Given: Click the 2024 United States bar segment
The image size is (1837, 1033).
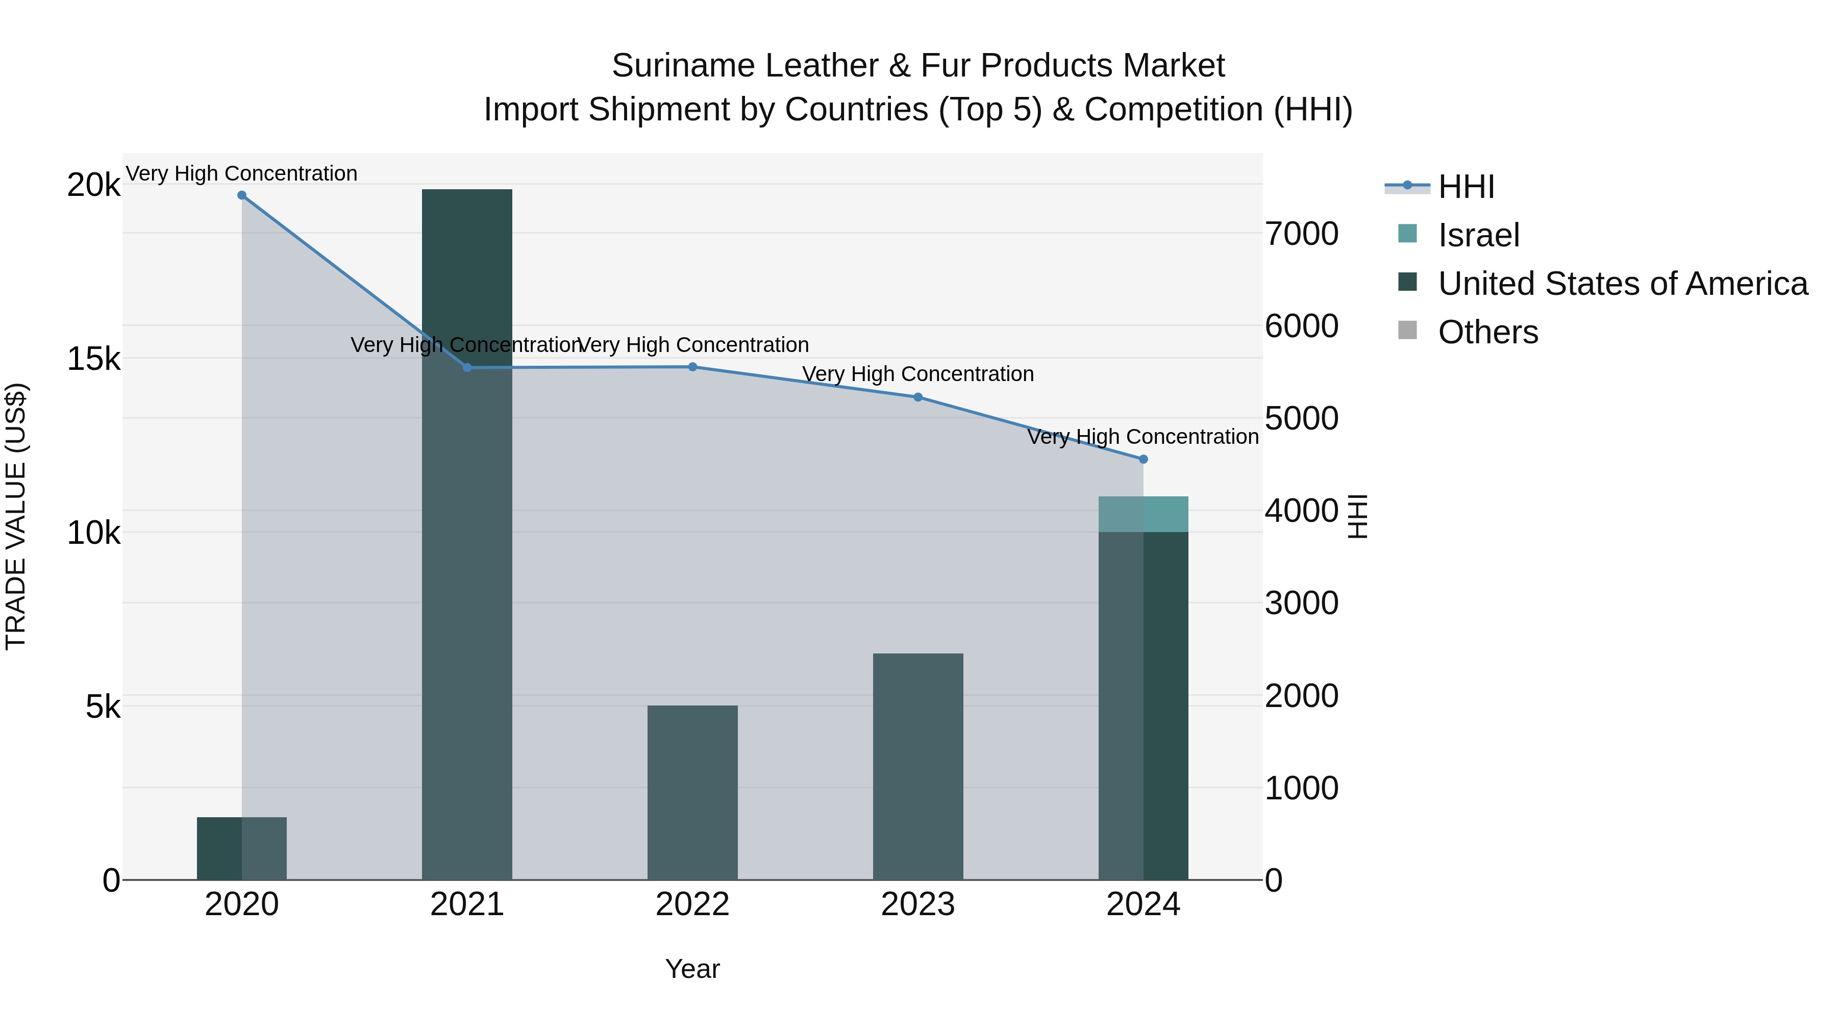Looking at the screenshot, I should (x=1143, y=706).
